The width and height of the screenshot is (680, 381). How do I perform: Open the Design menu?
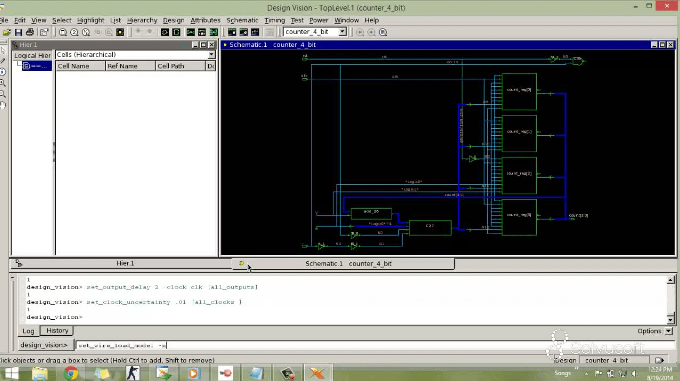174,20
